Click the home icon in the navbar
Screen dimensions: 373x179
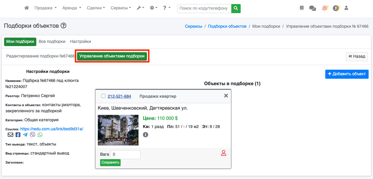coord(27,8)
